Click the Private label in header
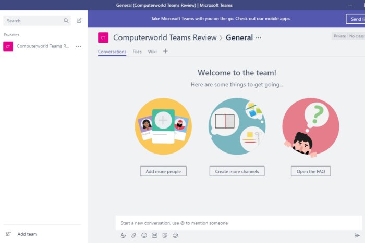Screen dimensions: 365x243 339,36
